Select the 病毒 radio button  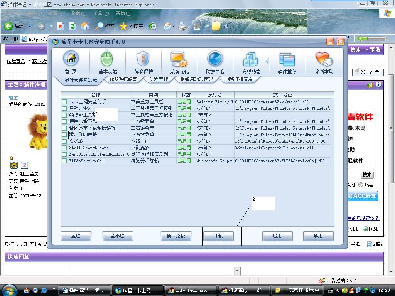(361, 185)
